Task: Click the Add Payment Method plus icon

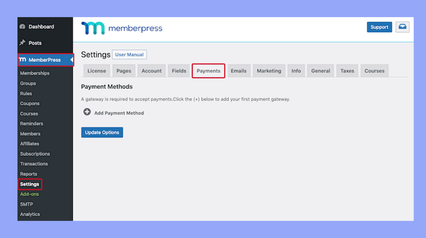Action: coord(87,112)
